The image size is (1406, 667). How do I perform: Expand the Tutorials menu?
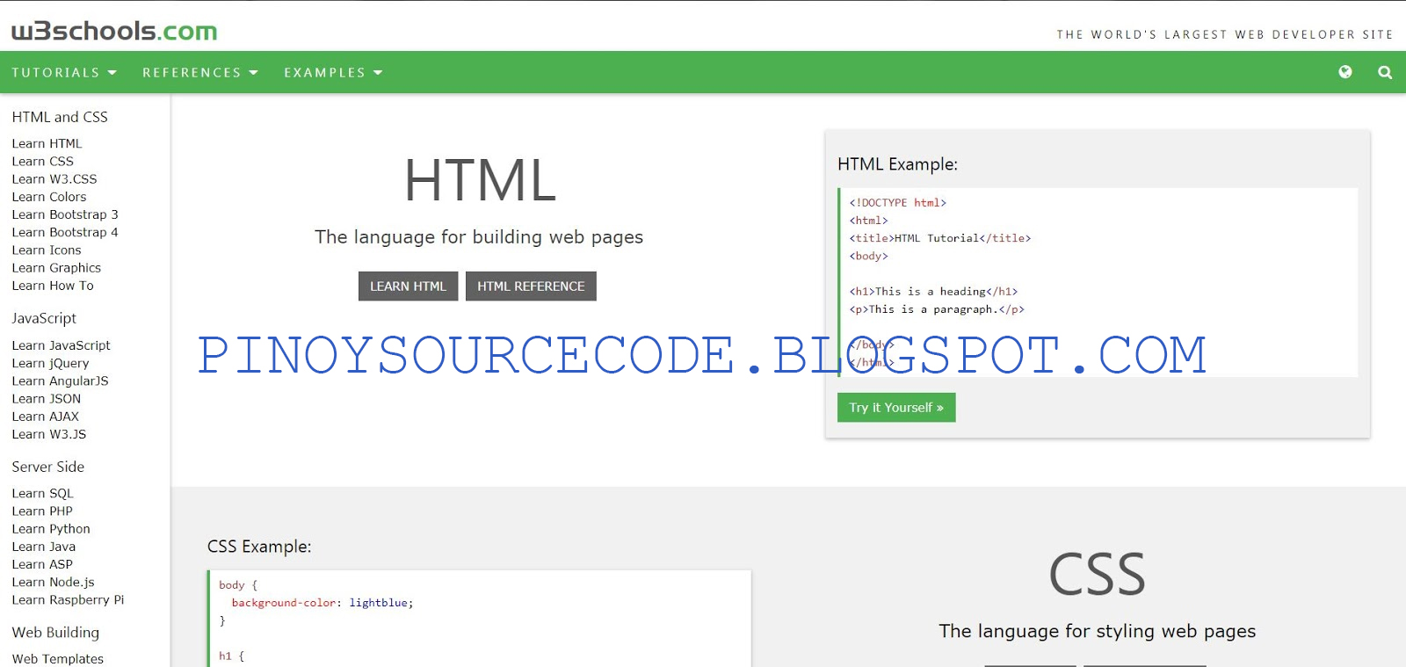point(64,72)
